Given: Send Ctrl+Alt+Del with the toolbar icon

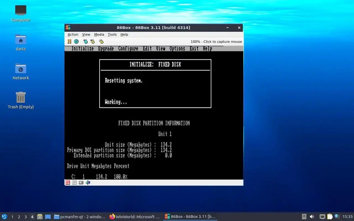Looking at the screenshot, I should point(85,41).
